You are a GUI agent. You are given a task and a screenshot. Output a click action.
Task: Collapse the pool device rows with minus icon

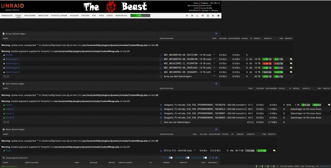tap(8, 122)
